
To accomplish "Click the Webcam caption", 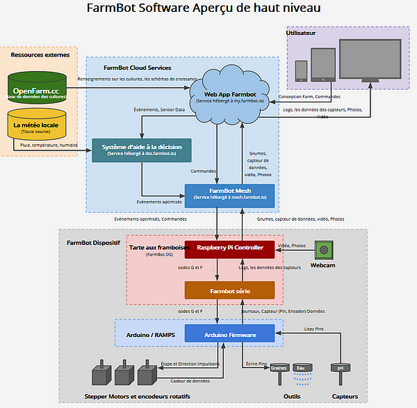I will (x=323, y=265).
